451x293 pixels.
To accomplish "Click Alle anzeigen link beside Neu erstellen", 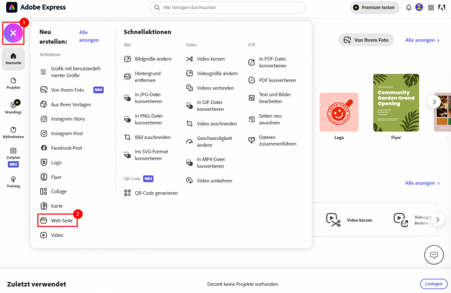I will click(89, 36).
